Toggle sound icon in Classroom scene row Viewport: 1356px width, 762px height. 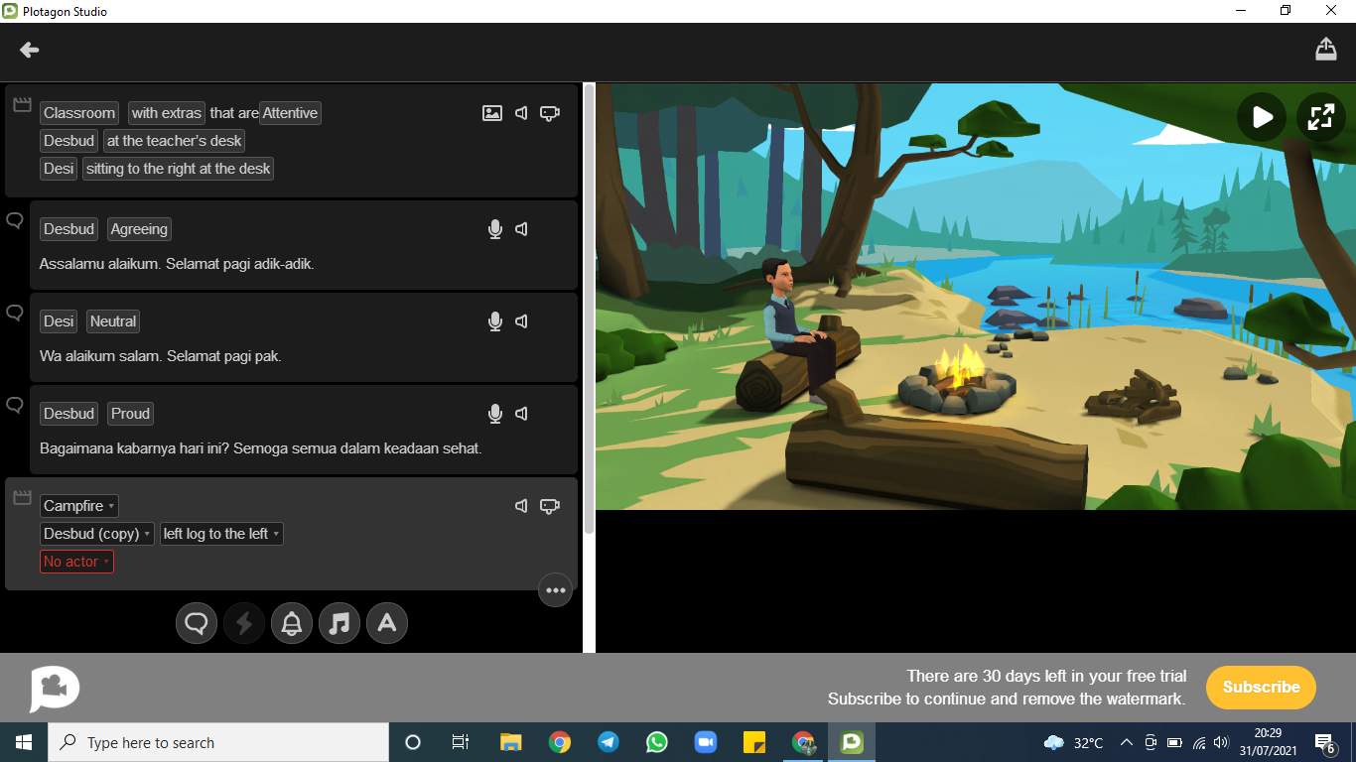point(521,113)
